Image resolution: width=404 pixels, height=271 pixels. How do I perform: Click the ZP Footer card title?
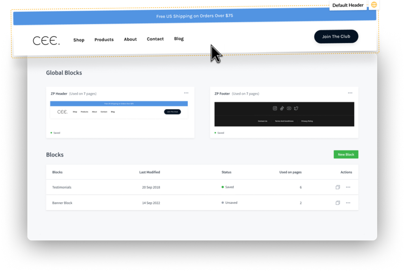pyautogui.click(x=222, y=93)
